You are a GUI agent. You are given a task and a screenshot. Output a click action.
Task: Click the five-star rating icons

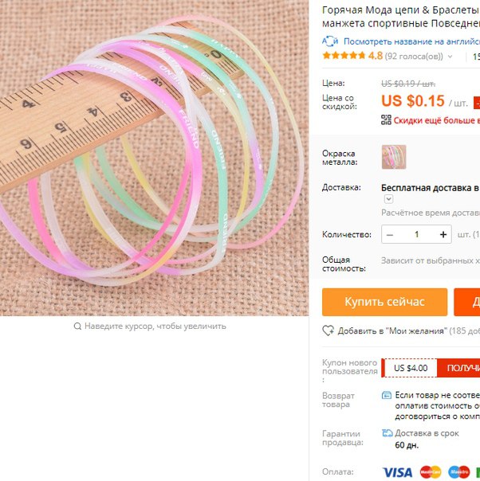pos(344,56)
